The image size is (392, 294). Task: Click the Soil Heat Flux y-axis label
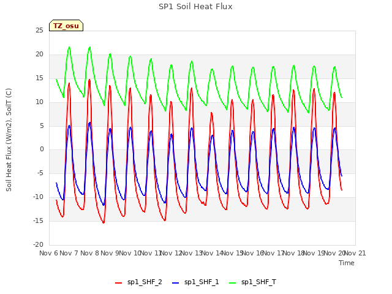tap(9, 140)
